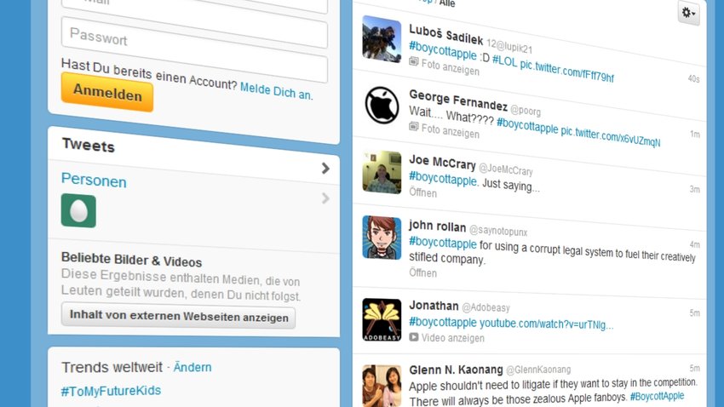Open john rollan's profile name

click(437, 226)
